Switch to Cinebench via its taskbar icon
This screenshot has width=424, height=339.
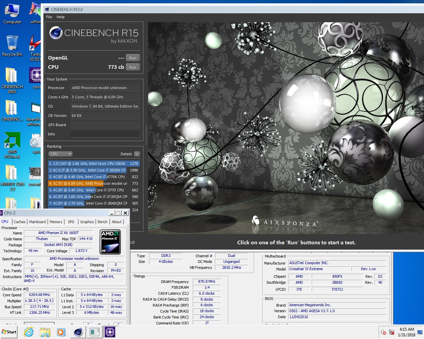click(78, 332)
